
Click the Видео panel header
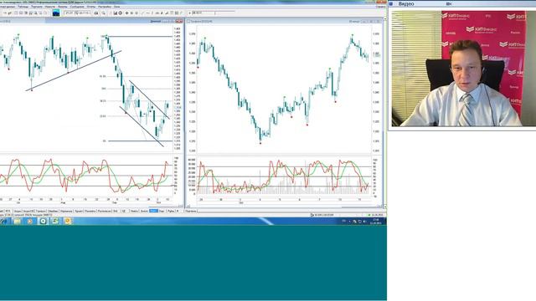[462, 3]
